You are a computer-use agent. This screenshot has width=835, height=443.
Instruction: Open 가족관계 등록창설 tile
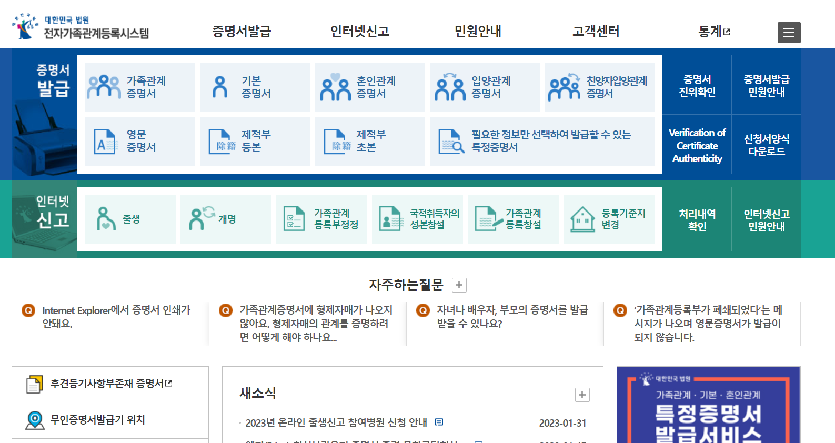(513, 219)
